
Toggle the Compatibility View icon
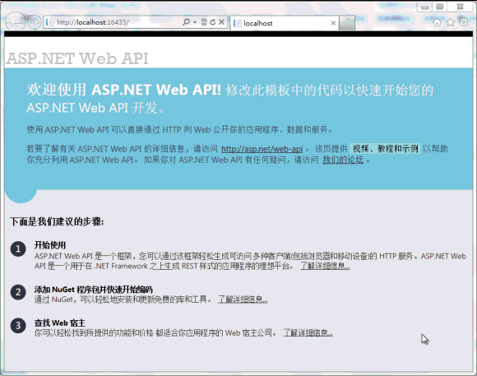(x=204, y=22)
